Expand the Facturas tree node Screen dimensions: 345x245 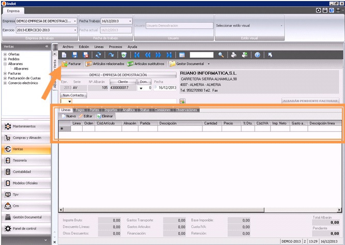pyautogui.click(x=5, y=73)
